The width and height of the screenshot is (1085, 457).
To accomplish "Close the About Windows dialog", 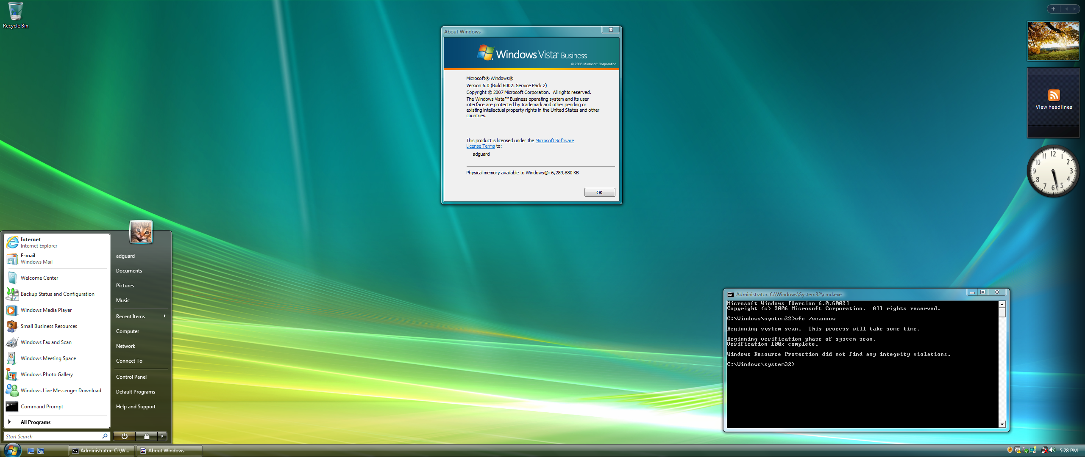I will tap(611, 30).
